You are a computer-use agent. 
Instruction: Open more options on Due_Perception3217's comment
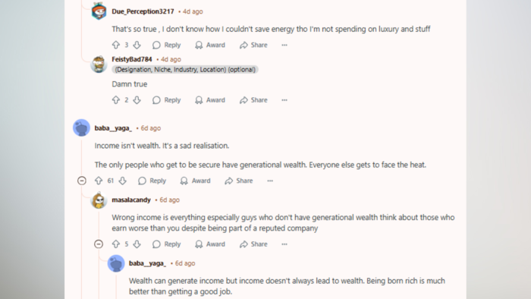click(284, 45)
